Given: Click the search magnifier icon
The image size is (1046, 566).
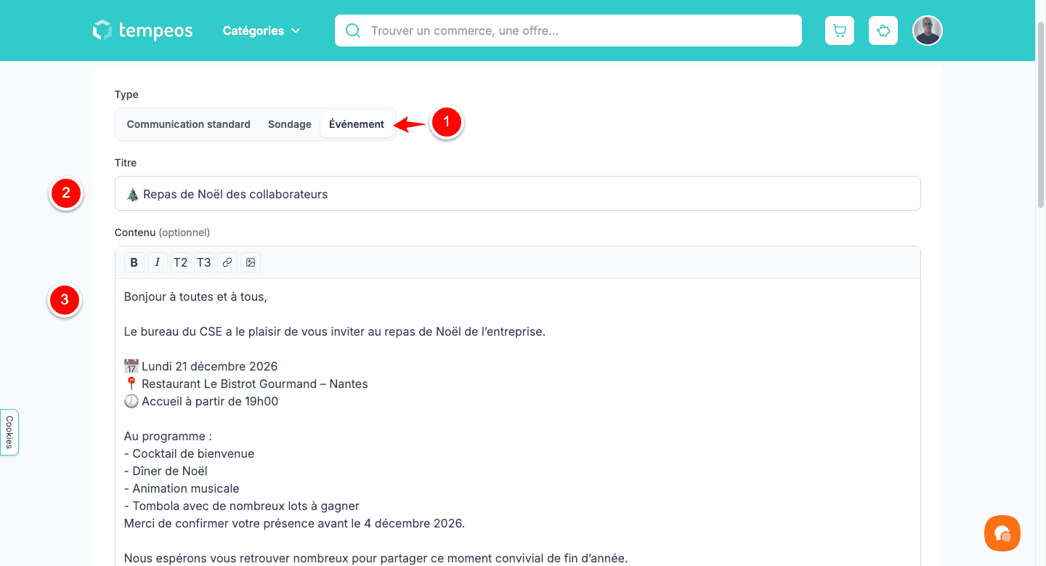Looking at the screenshot, I should pyautogui.click(x=353, y=31).
